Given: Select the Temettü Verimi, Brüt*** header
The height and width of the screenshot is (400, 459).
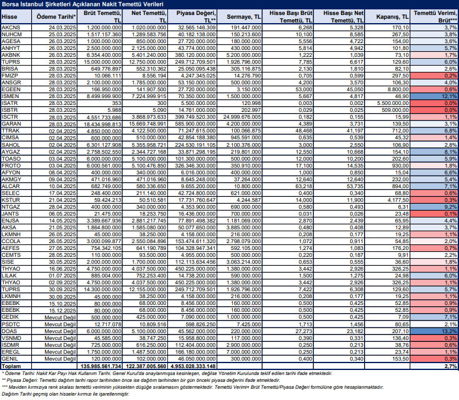Looking at the screenshot, I should (434, 17).
